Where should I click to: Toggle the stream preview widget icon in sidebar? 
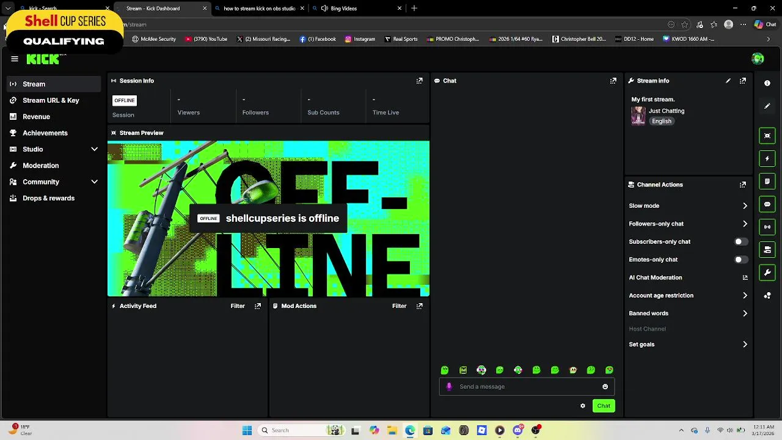[767, 136]
